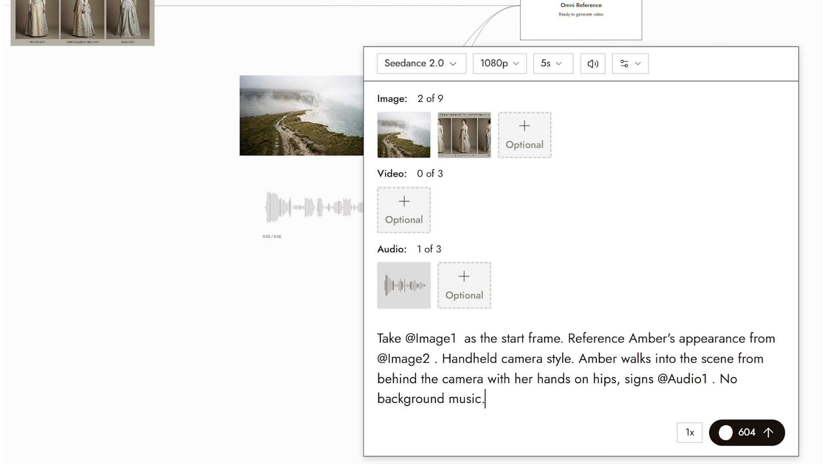Add a third optional image reference

click(524, 135)
